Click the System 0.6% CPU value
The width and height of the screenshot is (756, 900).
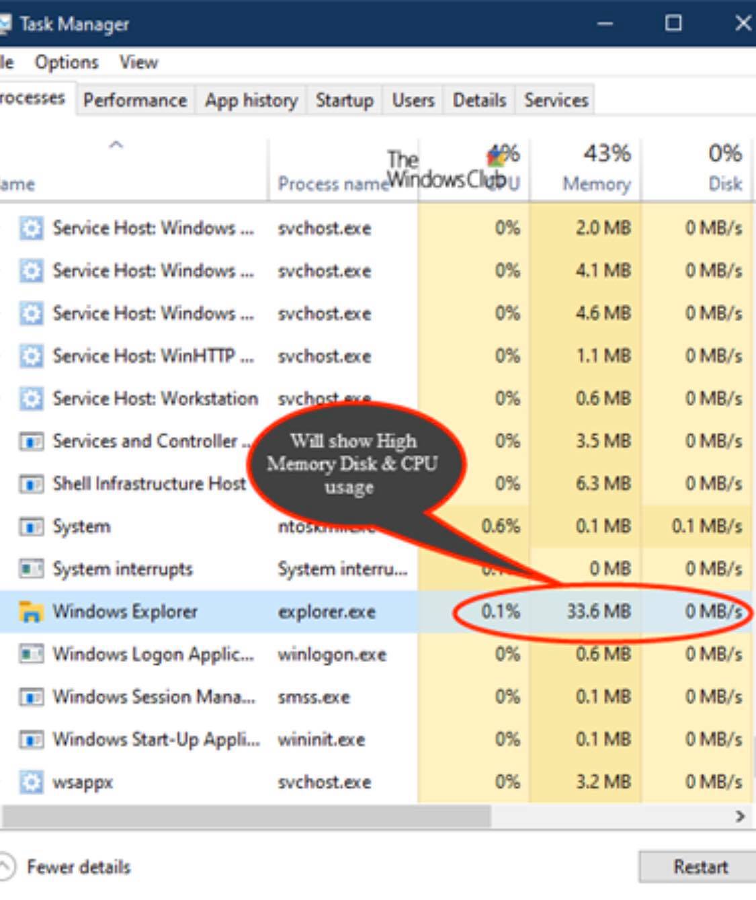pos(501,526)
